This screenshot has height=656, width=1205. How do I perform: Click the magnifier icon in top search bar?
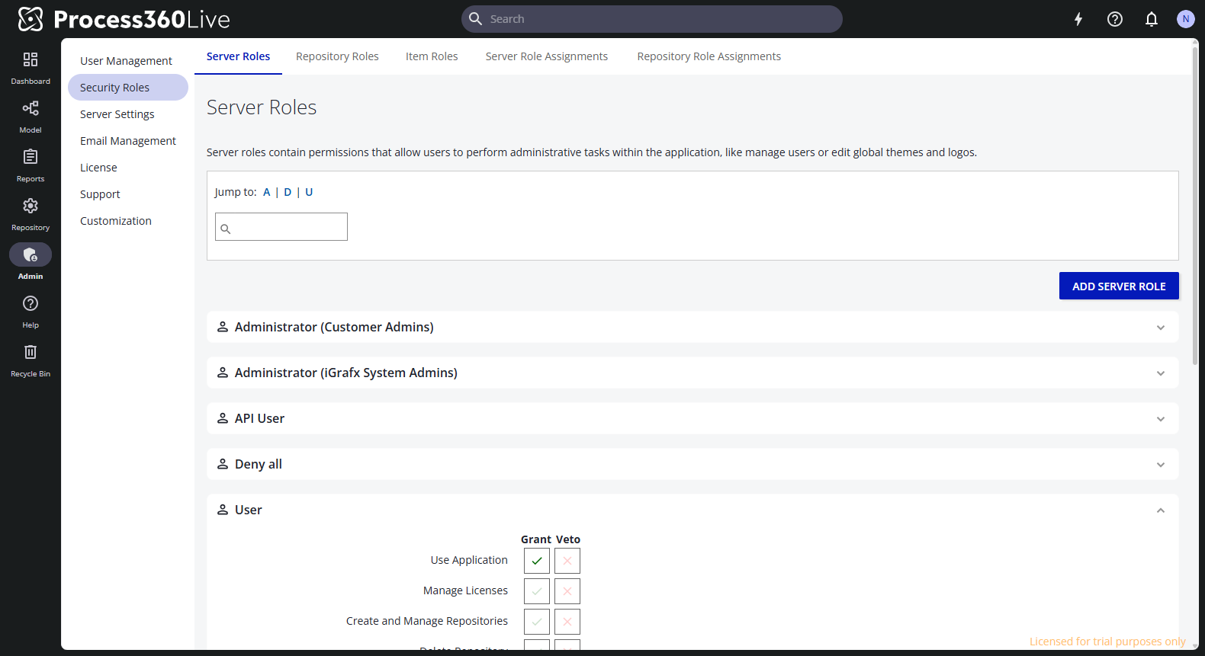coord(475,18)
